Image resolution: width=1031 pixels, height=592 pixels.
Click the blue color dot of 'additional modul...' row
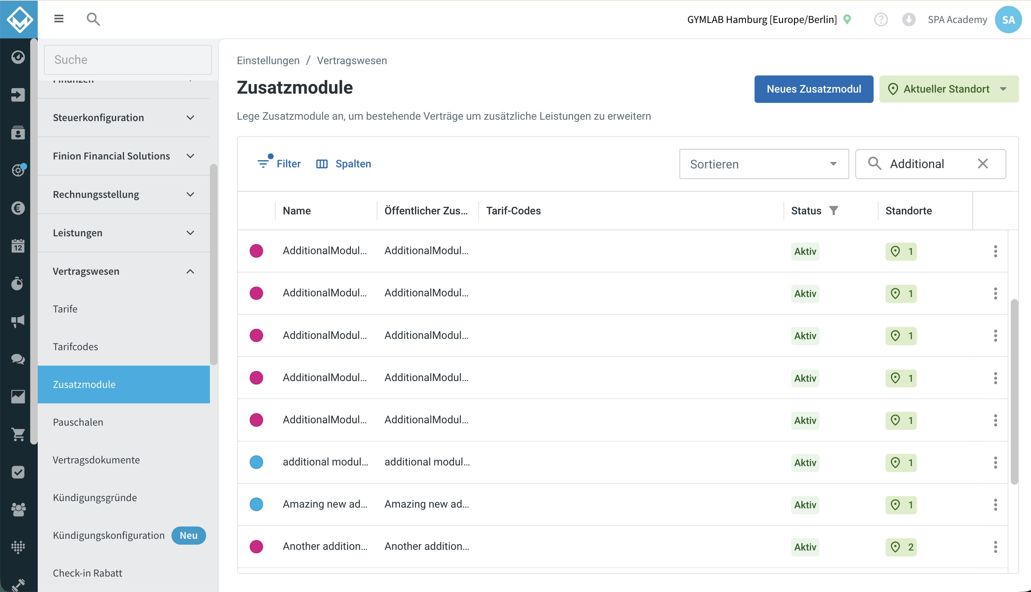pyautogui.click(x=256, y=462)
